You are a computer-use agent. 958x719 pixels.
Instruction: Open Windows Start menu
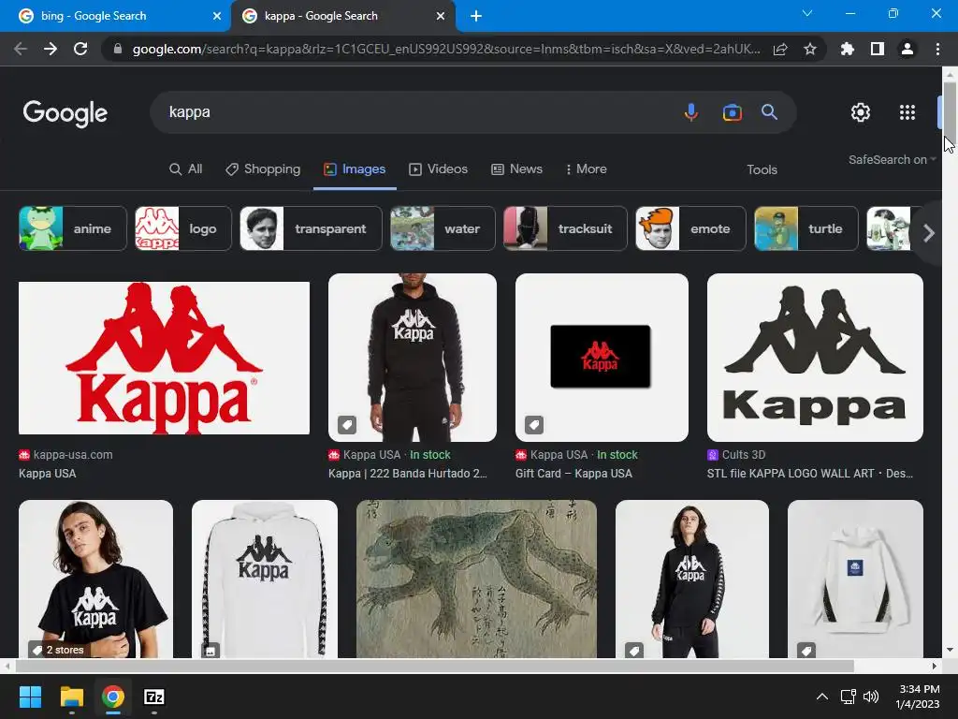(30, 697)
